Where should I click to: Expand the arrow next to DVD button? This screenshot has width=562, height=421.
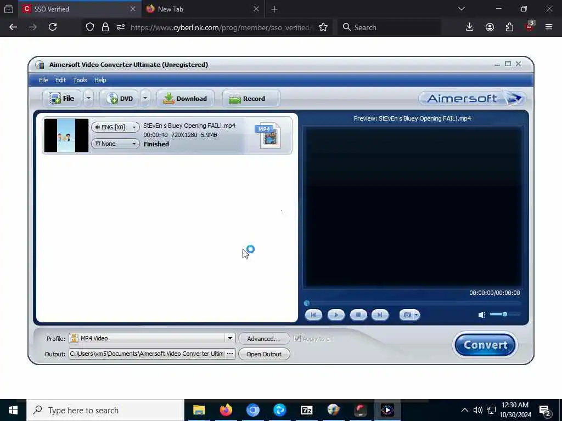[x=145, y=99]
